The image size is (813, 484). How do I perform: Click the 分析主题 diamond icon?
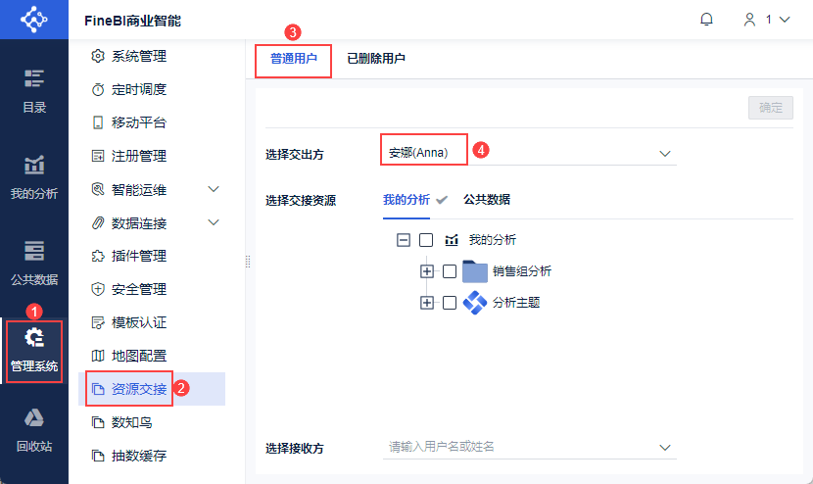tap(475, 303)
